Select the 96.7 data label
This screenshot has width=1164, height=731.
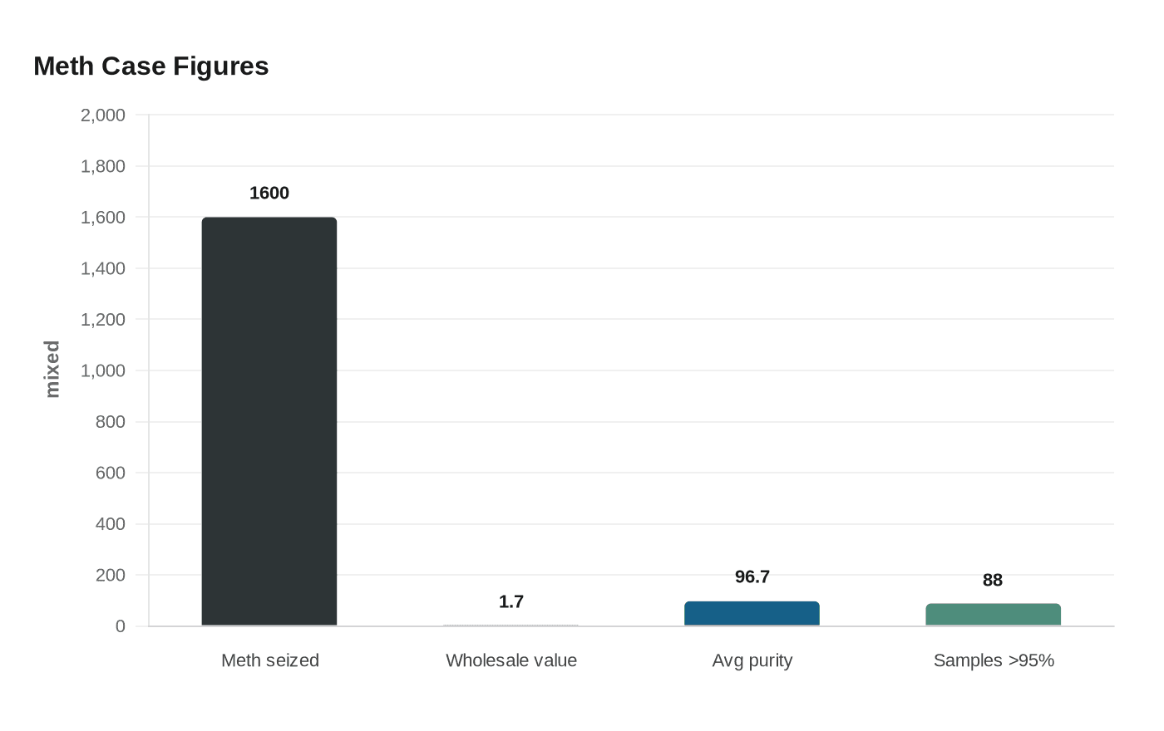752,576
